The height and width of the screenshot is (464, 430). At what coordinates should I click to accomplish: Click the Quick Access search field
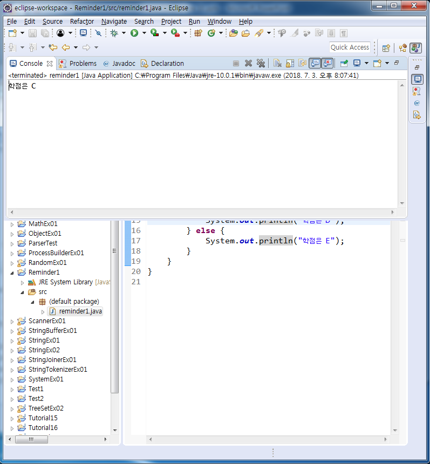coord(350,47)
